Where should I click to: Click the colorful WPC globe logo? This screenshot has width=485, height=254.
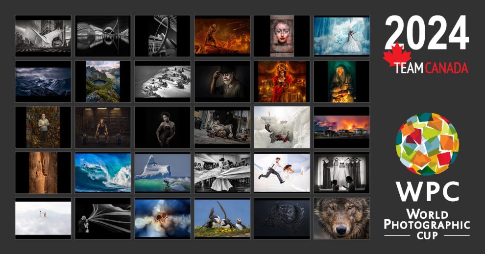tap(427, 145)
